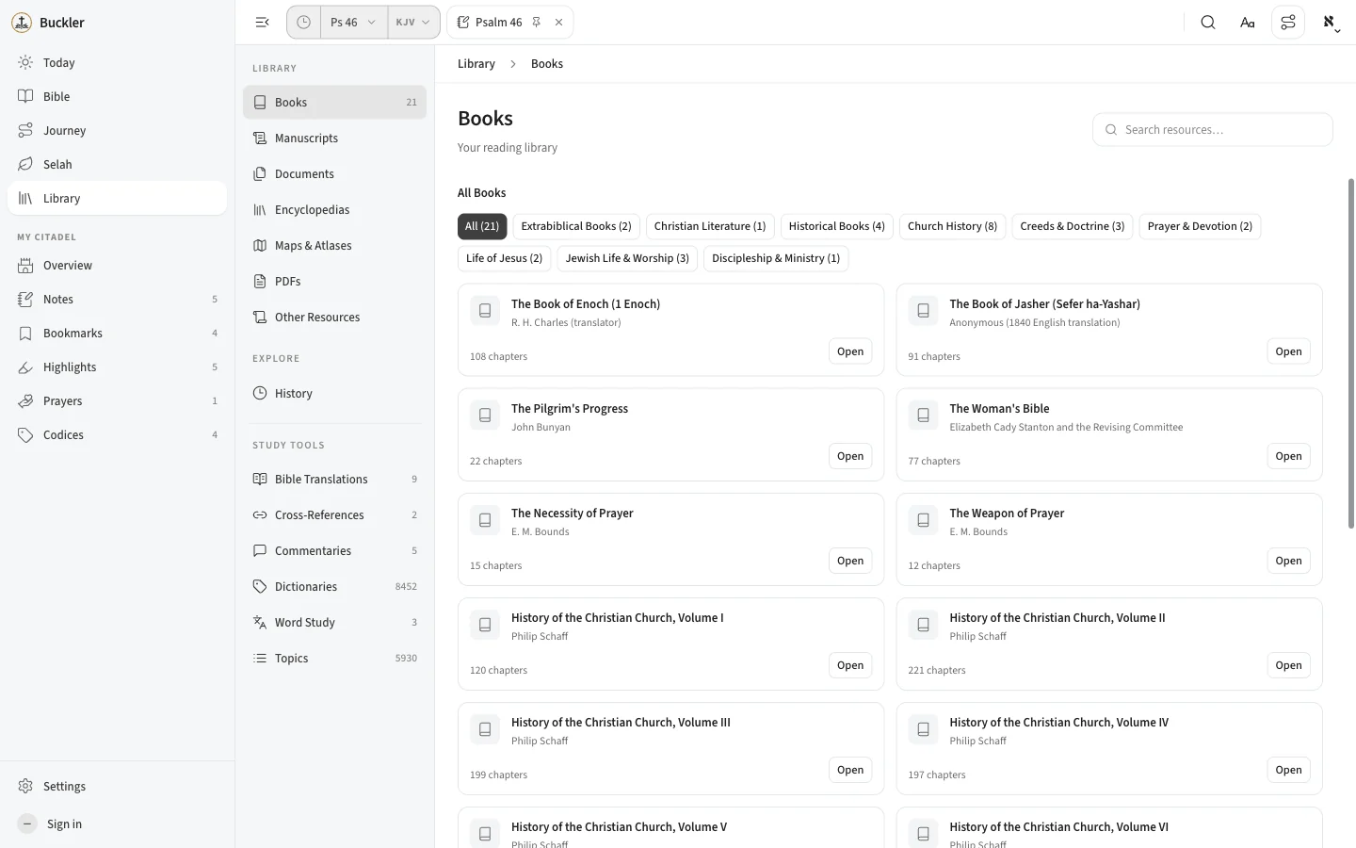Viewport: 1356px width, 848px height.
Task: Open The Woman's Bible
Action: click(x=1288, y=457)
